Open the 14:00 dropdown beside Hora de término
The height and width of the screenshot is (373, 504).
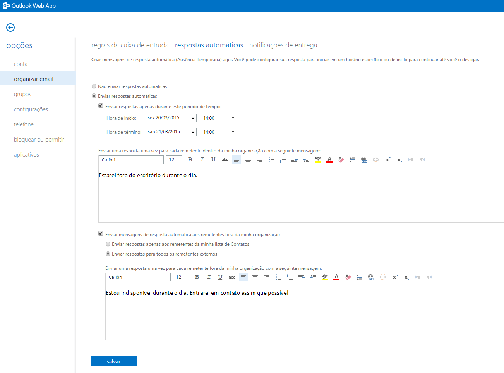(x=218, y=132)
